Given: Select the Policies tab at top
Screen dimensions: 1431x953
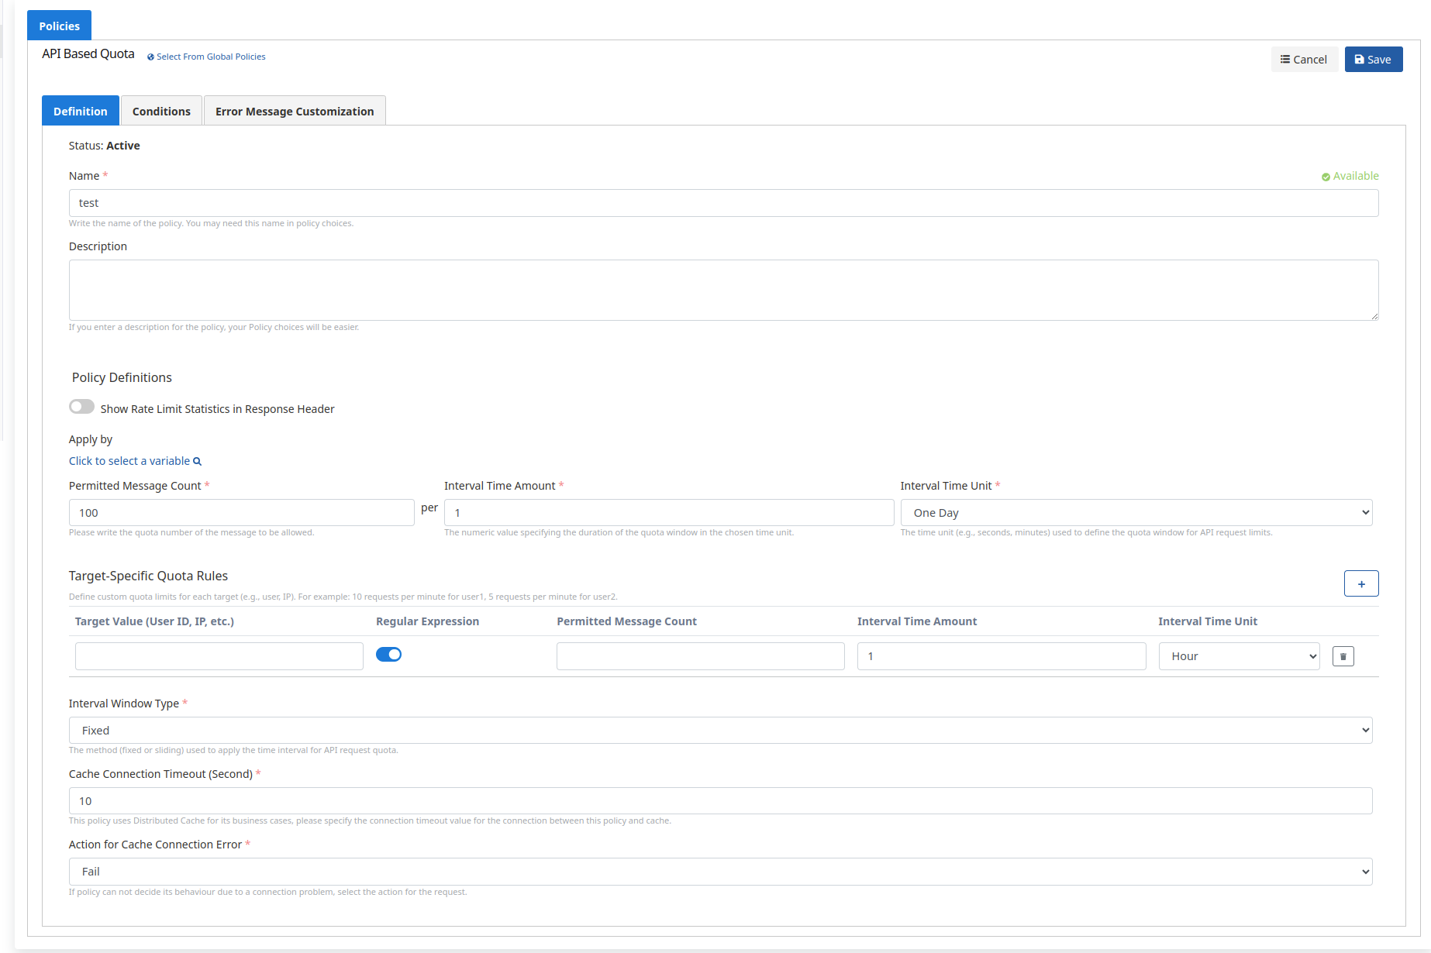Looking at the screenshot, I should pos(59,26).
